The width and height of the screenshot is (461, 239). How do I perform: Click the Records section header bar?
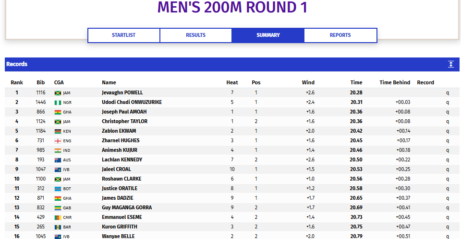232,64
